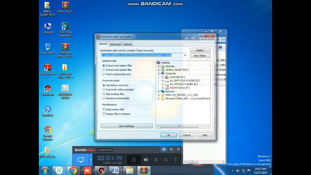Image resolution: width=311 pixels, height=175 pixels.
Task: Click the Display button
Action: [200, 50]
